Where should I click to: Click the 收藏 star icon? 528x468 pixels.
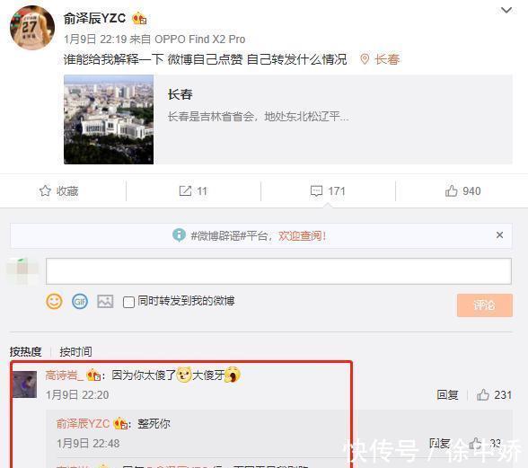(x=45, y=191)
